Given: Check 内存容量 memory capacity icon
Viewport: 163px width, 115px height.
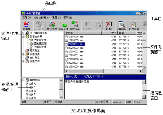Looking at the screenshot, I should coord(134,26).
